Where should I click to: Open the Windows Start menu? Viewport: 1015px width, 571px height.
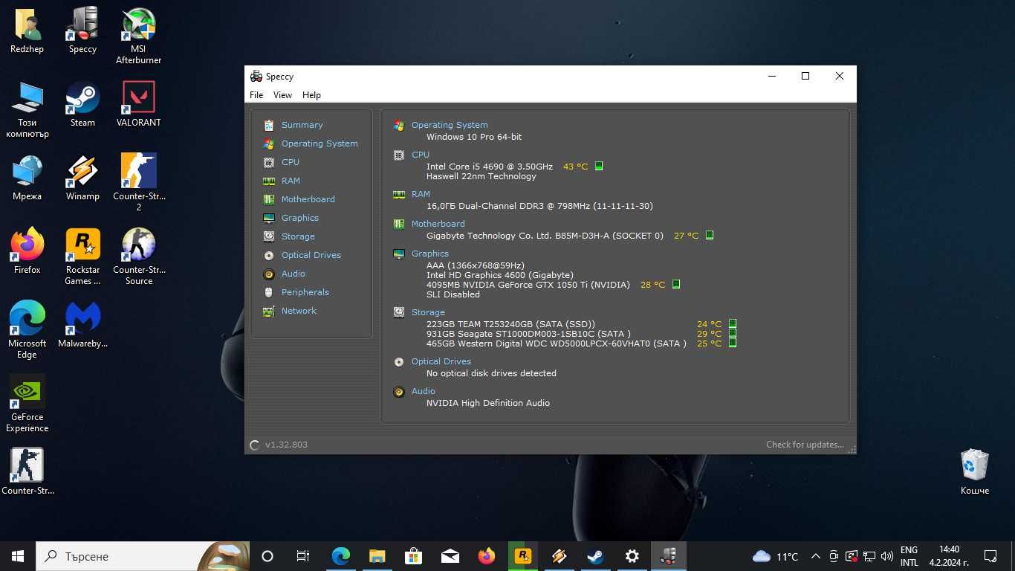click(x=18, y=556)
